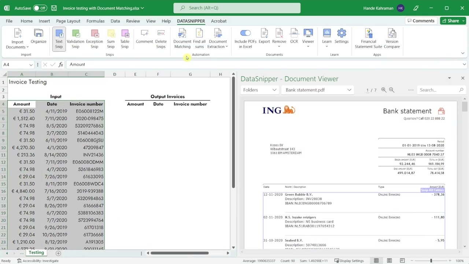The image size is (469, 264).
Task: Select the Validation Snip tool
Action: point(75,39)
